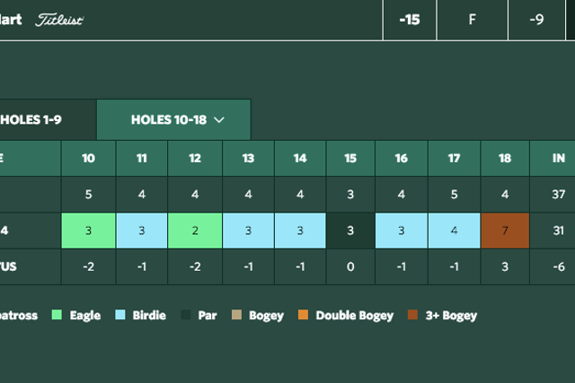Click the Double Bogey legend swatch

[x=304, y=315]
